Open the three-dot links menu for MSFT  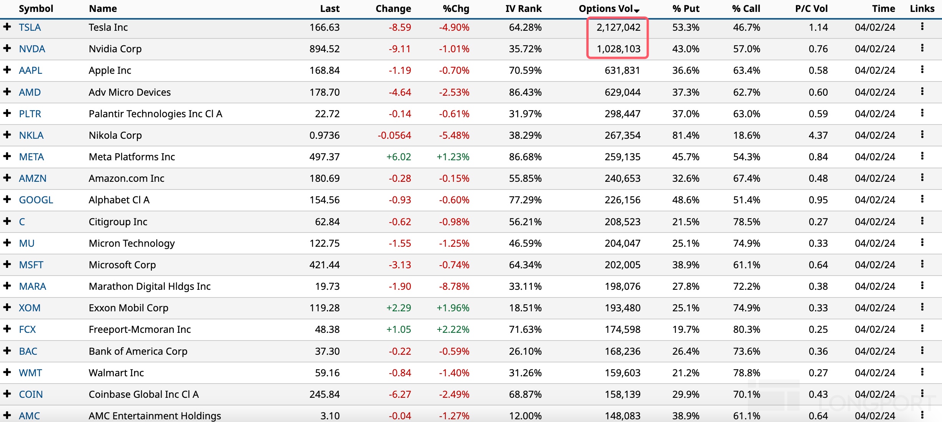tap(922, 264)
